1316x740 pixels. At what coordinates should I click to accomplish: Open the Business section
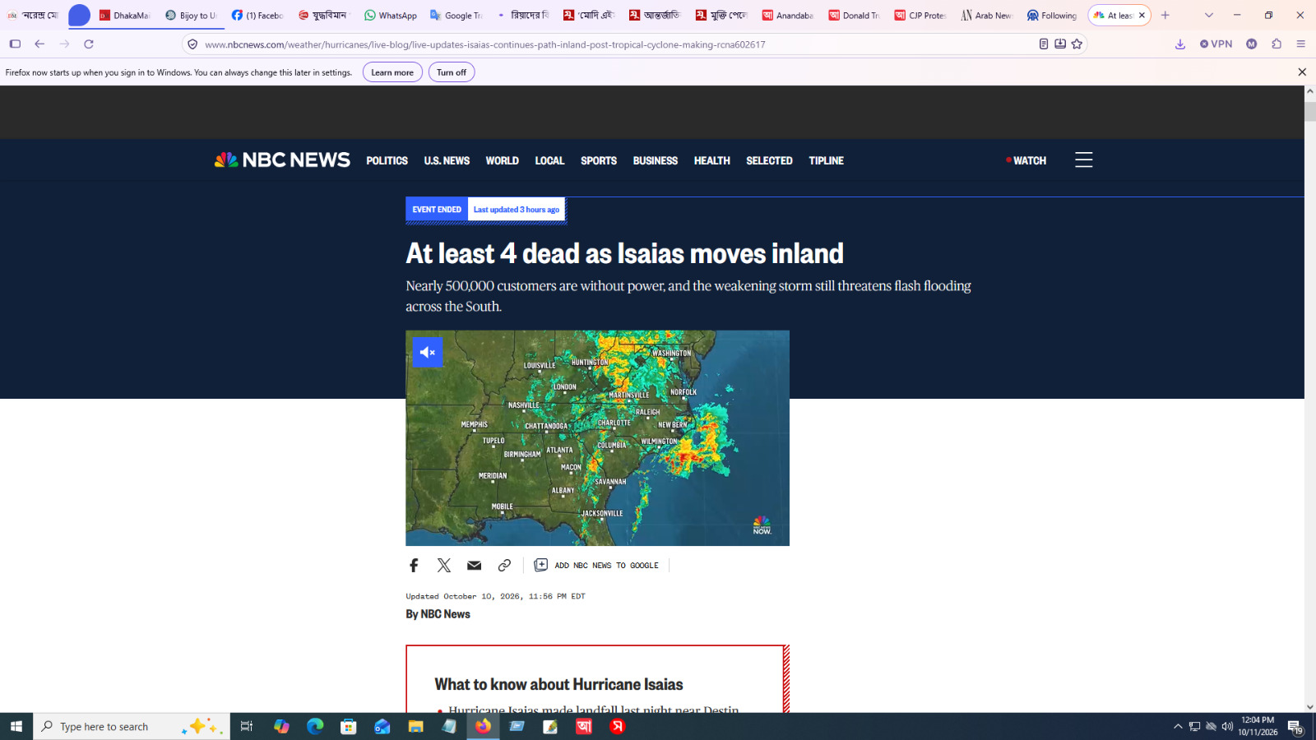tap(656, 161)
